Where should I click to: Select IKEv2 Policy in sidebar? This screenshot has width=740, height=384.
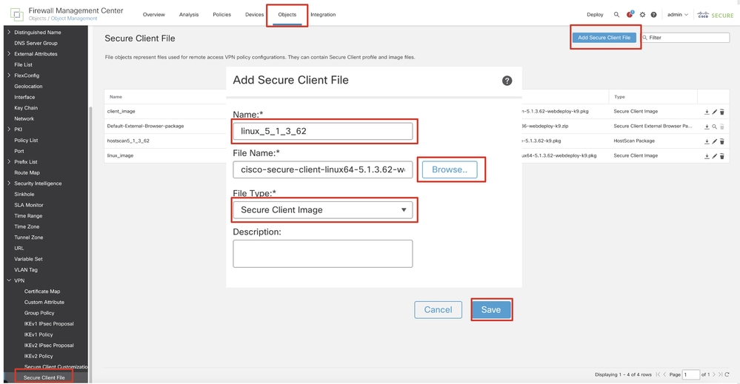click(39, 356)
